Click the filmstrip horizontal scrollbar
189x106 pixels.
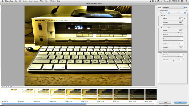point(44,104)
